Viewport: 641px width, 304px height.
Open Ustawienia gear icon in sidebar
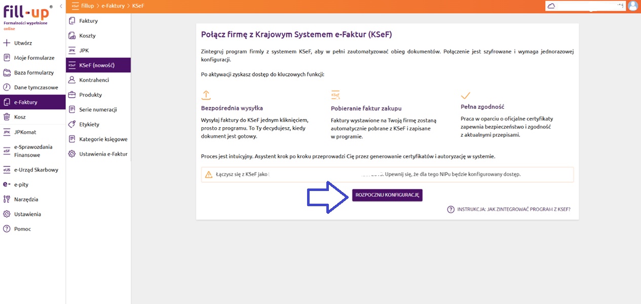click(x=7, y=214)
